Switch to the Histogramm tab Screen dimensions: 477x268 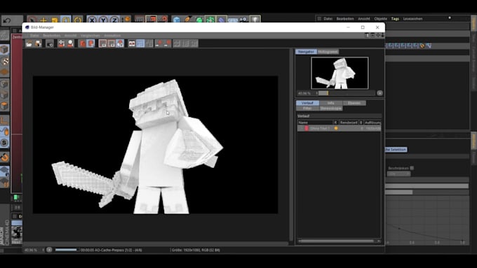coord(328,52)
